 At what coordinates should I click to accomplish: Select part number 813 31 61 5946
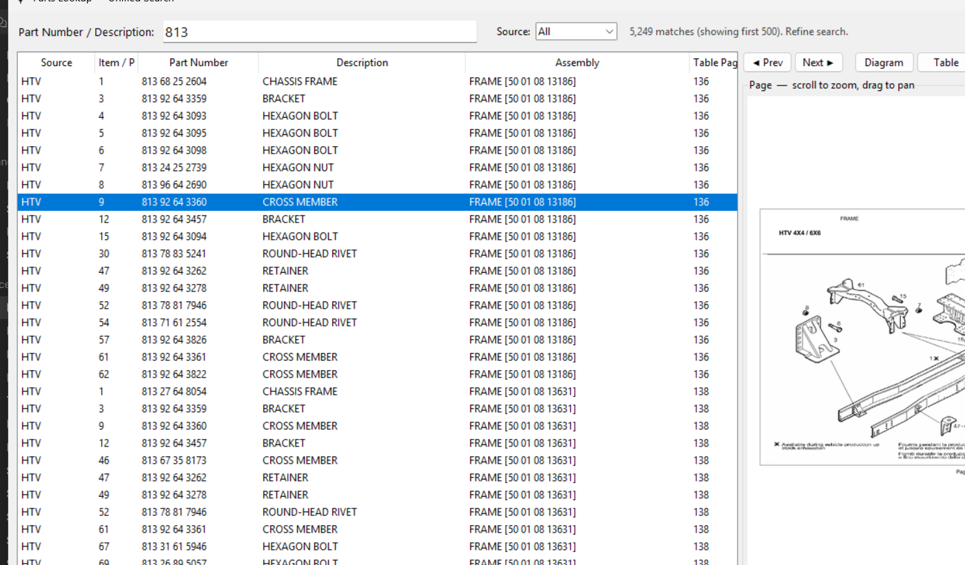click(174, 546)
